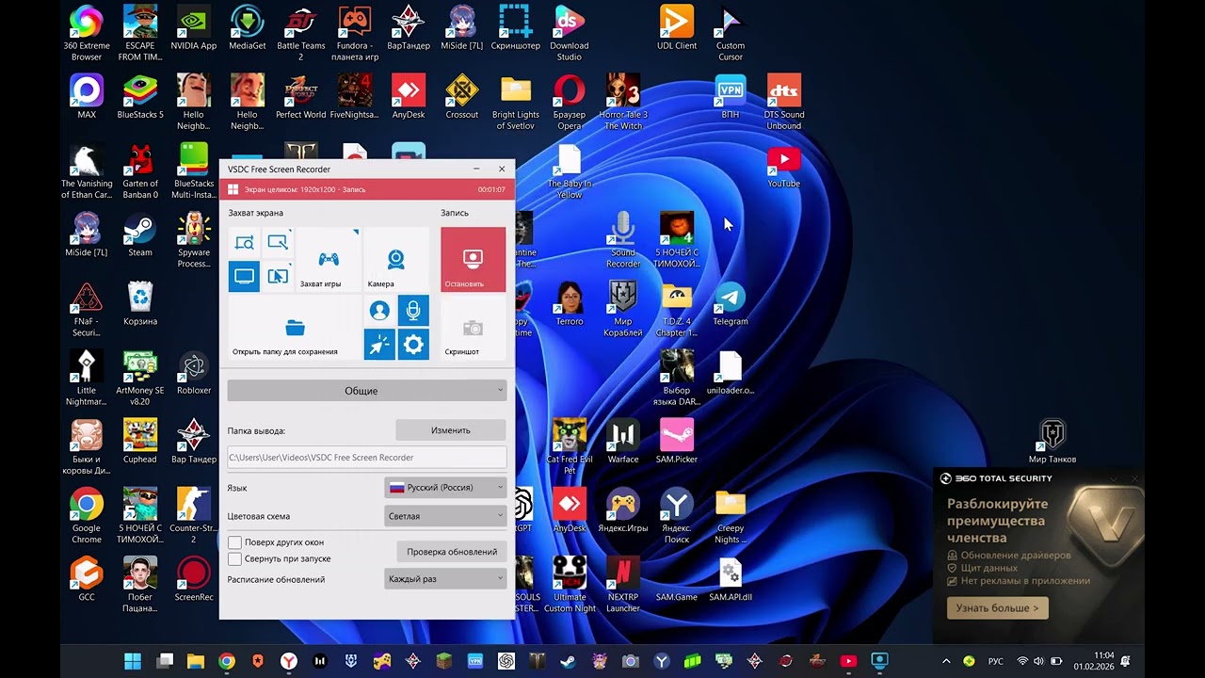The width and height of the screenshot is (1205, 678).
Task: Open the Мир Танков desktop icon
Action: pos(1052,442)
